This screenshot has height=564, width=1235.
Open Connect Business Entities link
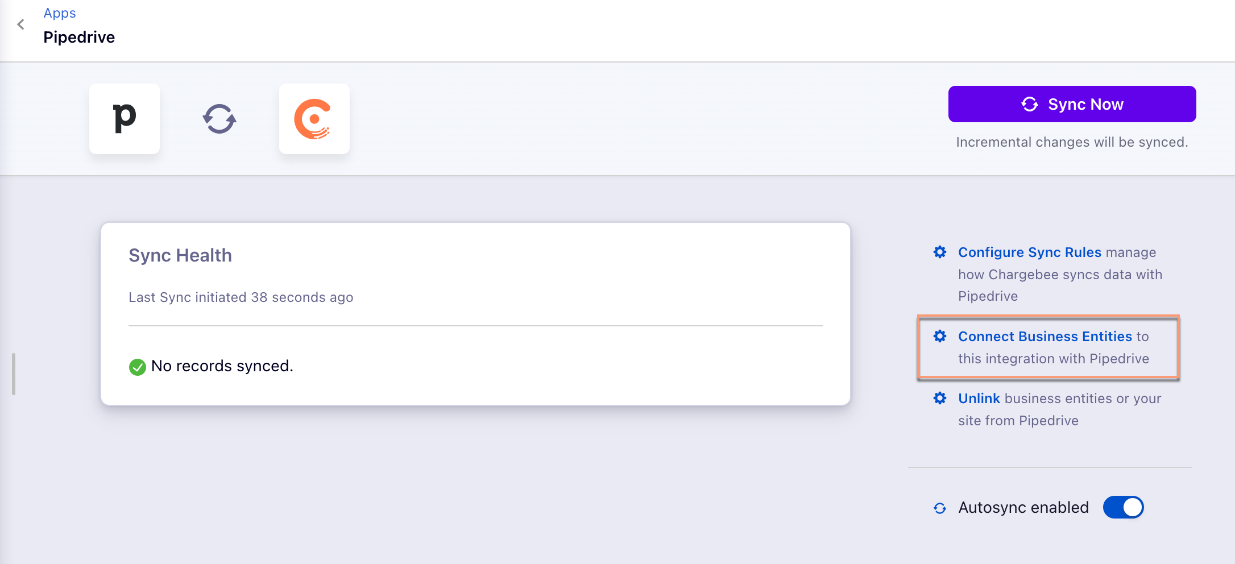pos(1045,336)
